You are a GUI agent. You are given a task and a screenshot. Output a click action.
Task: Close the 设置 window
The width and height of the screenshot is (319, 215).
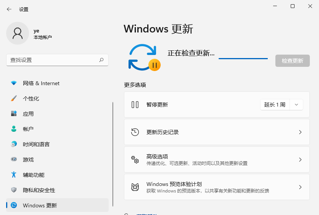click(310, 6)
